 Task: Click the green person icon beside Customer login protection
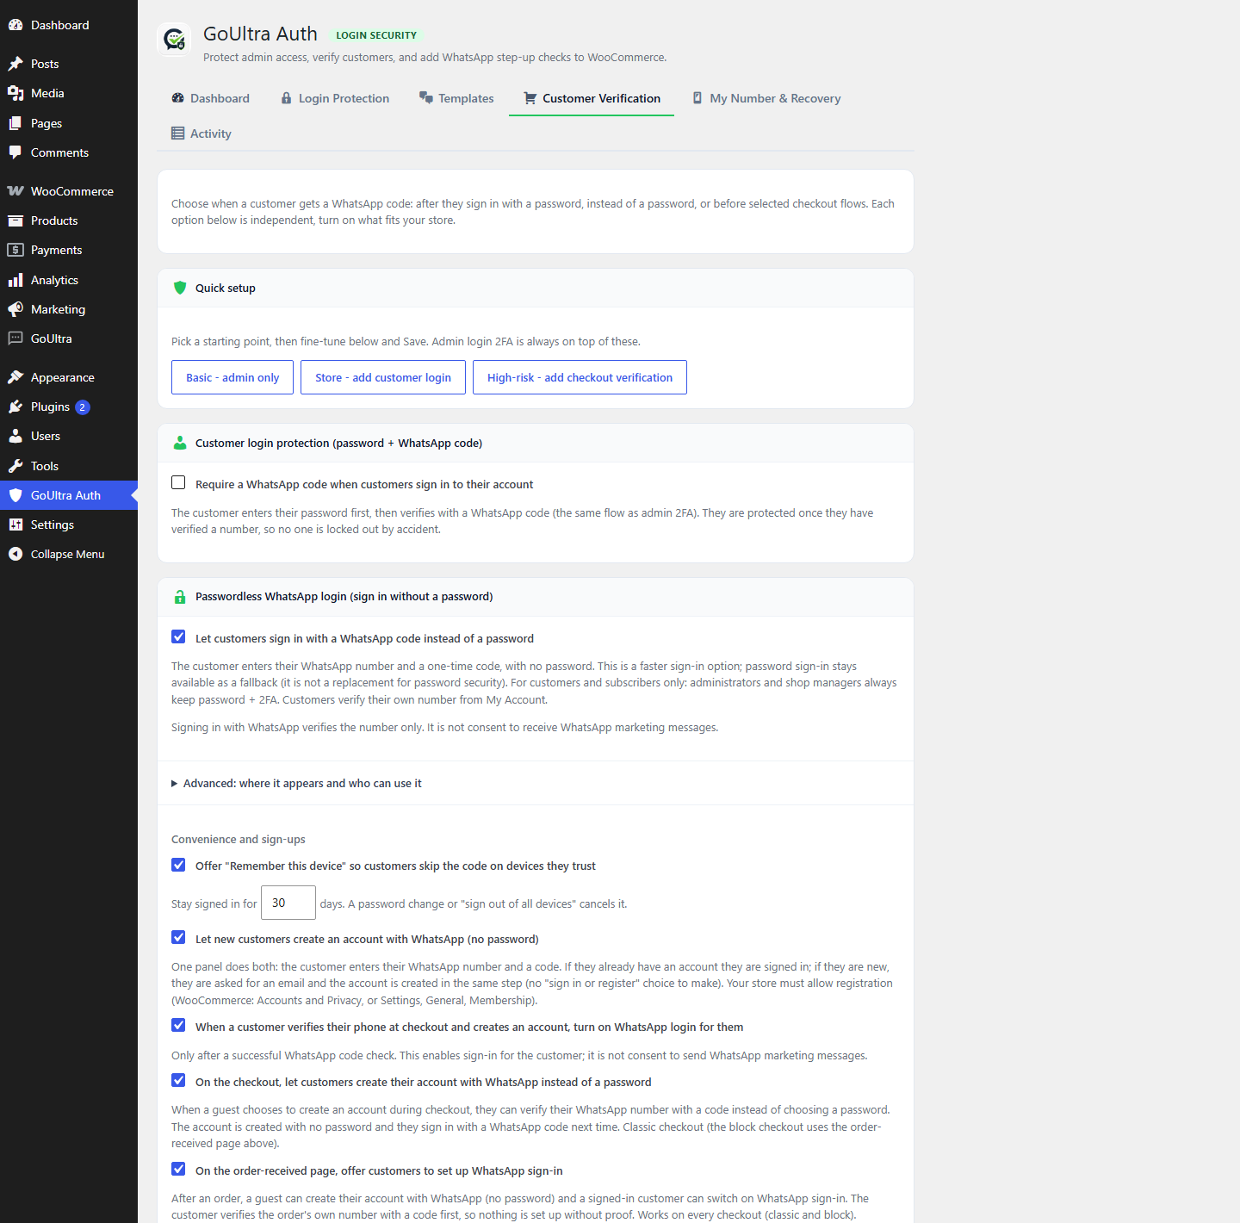tap(180, 443)
